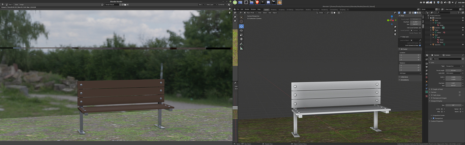Choose the Rotate tool in viewport toolbar
465x145 pixels.
coord(242,31)
